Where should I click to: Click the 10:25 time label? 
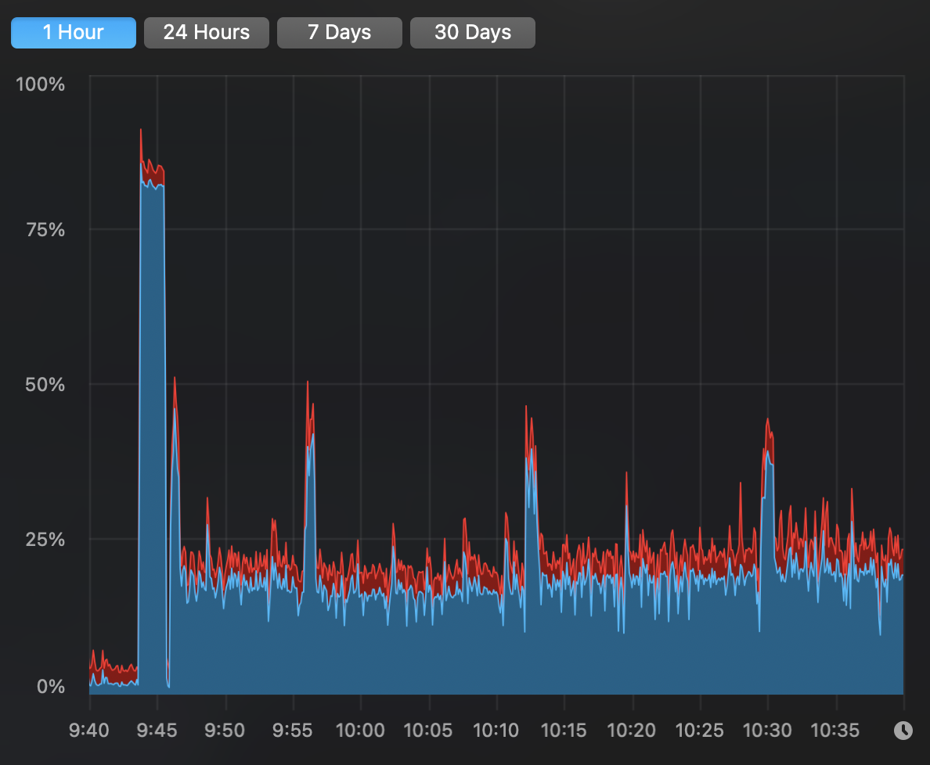pos(699,730)
